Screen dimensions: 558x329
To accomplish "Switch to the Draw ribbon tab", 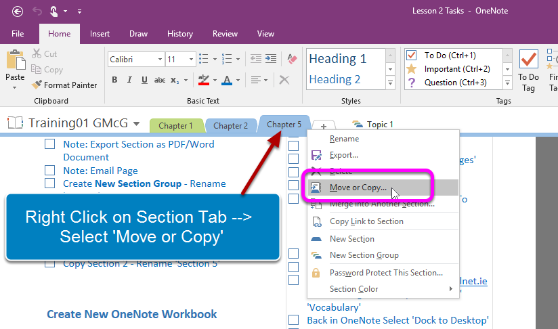I will (138, 34).
